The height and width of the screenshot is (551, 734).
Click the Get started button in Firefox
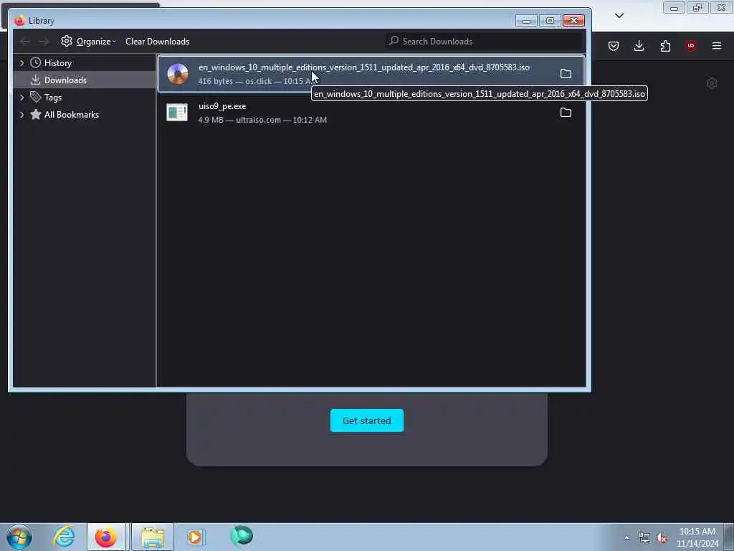point(366,420)
